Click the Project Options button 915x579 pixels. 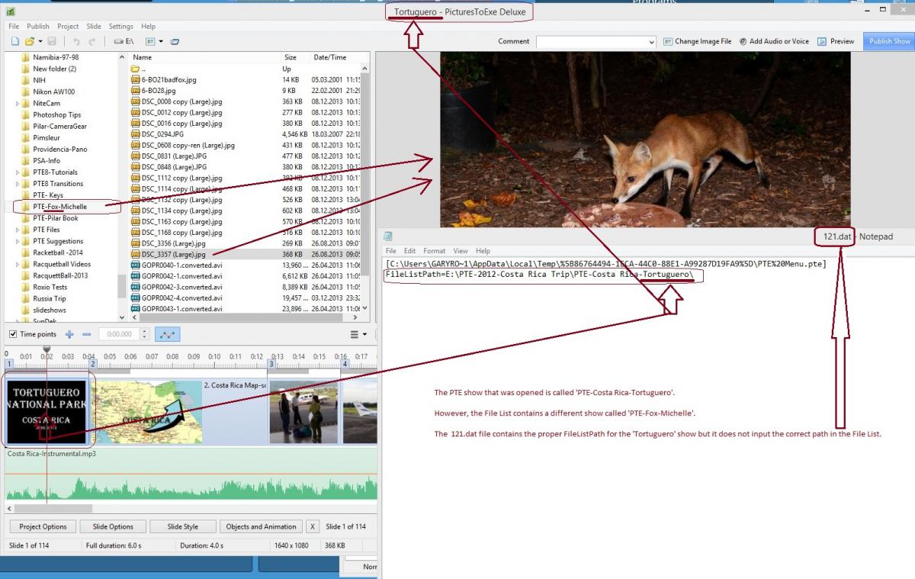pos(43,526)
